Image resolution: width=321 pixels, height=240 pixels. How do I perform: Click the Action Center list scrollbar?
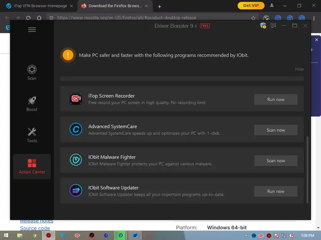pos(307,170)
